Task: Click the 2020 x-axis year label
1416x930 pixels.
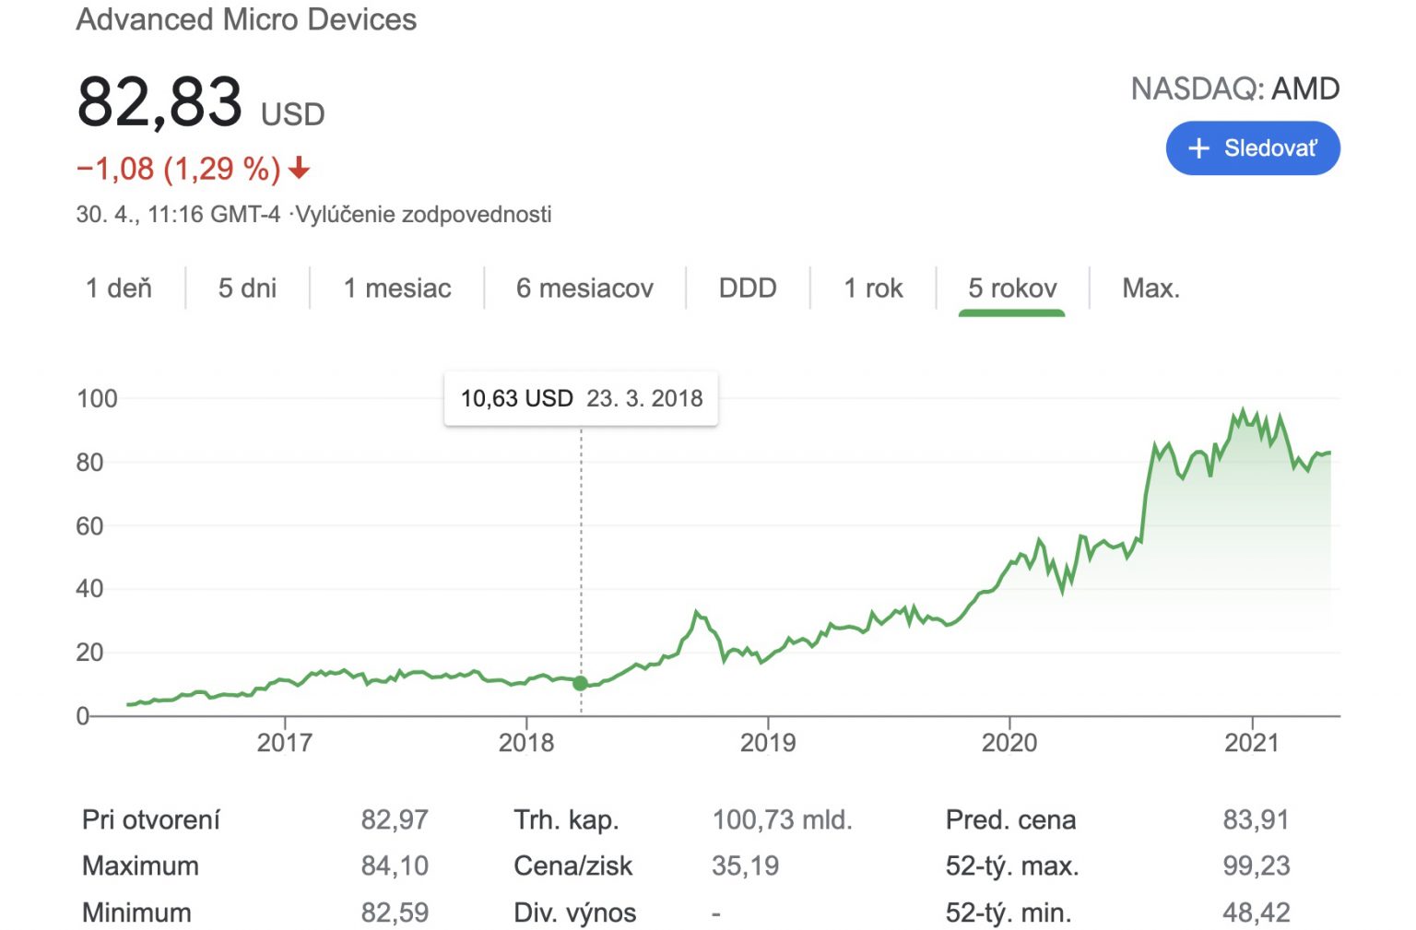Action: (x=1009, y=742)
